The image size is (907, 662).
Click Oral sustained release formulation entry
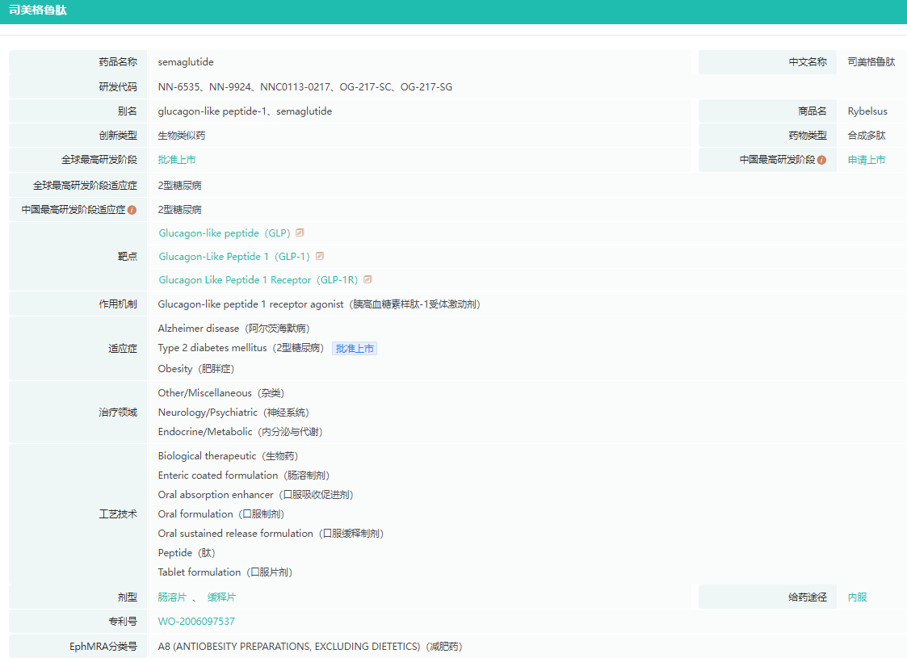(x=271, y=533)
